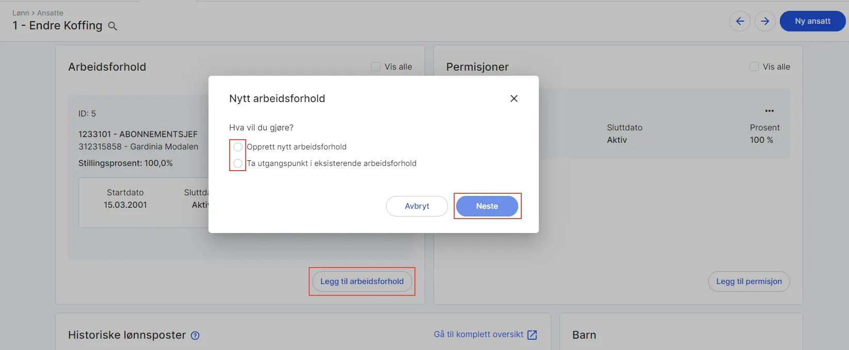
Task: Open the three-dot menu on Permisjoner card
Action: tap(770, 110)
